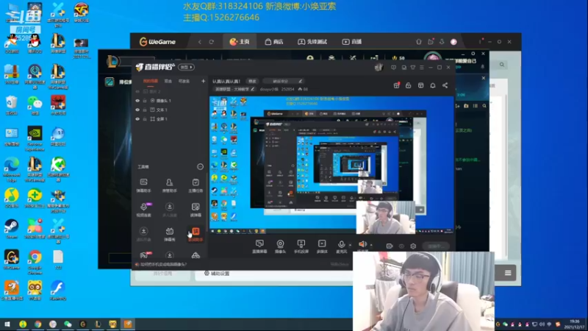The height and width of the screenshot is (331, 588).
Task: Open GeForce Experience desktop shortcut
Action: point(35,138)
